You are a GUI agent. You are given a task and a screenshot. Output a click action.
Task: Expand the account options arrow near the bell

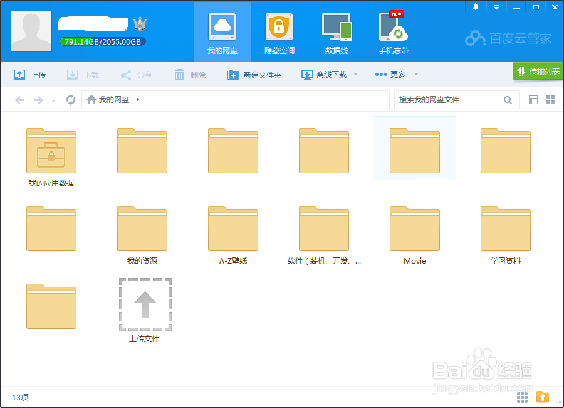click(496, 7)
